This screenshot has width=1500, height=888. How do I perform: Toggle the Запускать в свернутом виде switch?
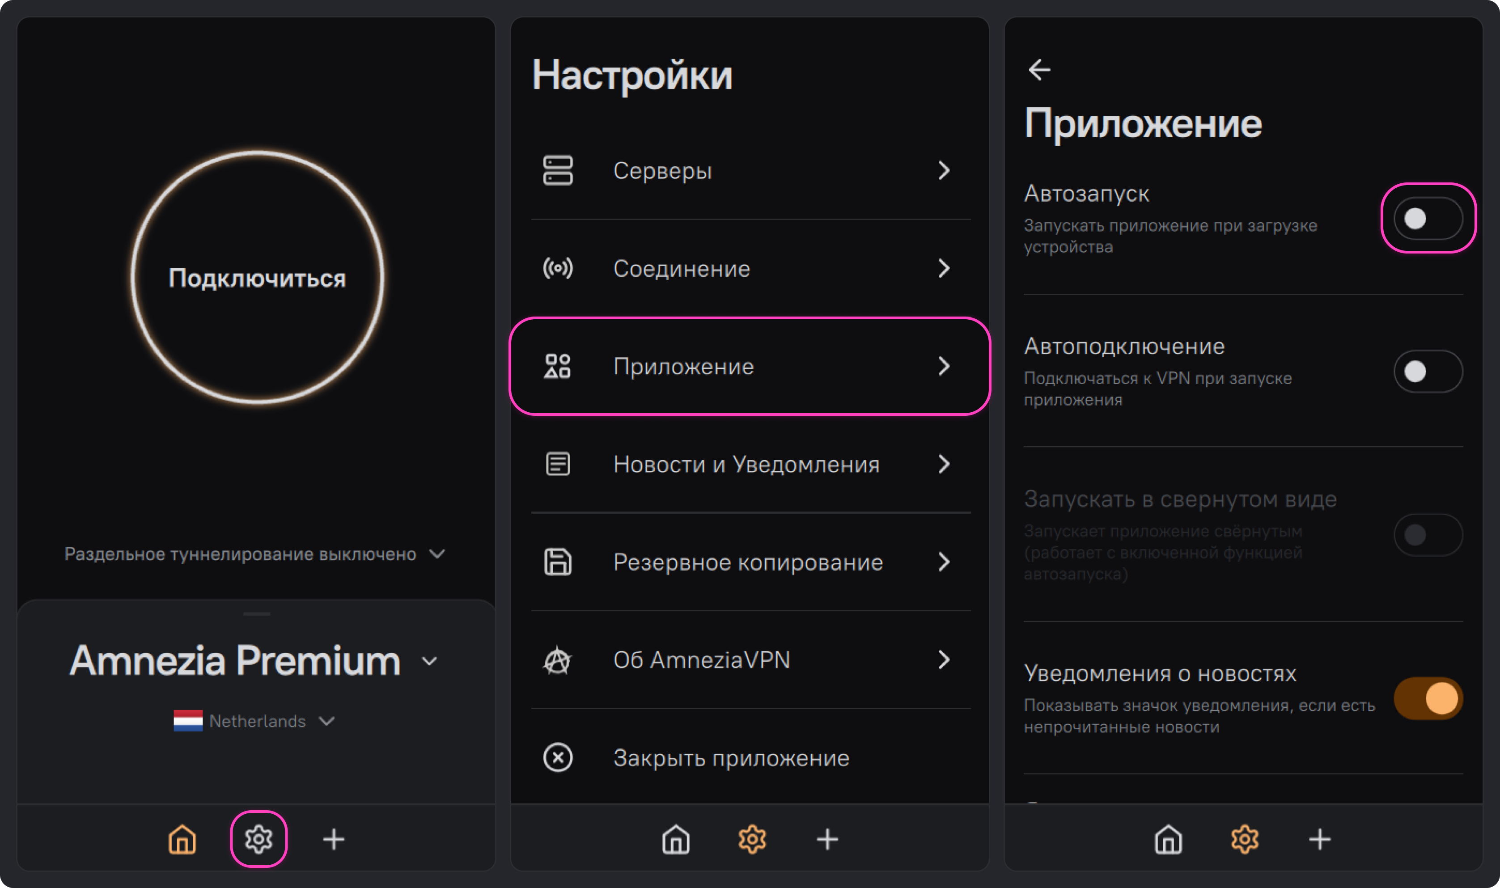(x=1428, y=535)
